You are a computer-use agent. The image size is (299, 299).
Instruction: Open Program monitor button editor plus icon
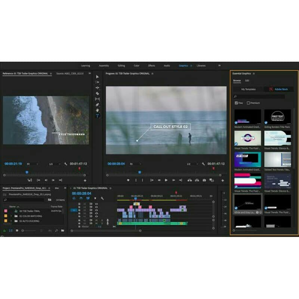[222, 181]
